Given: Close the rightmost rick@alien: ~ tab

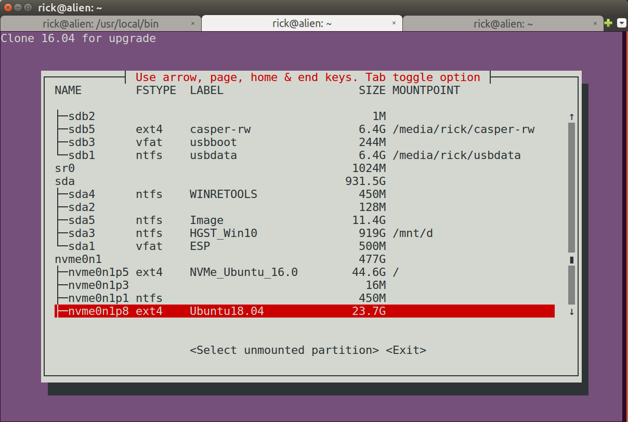Looking at the screenshot, I should 595,24.
